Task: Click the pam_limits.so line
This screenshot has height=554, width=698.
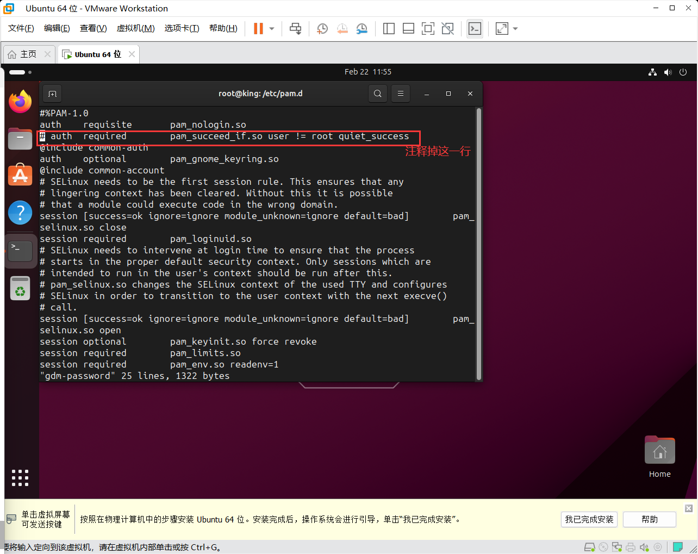Action: coord(140,353)
